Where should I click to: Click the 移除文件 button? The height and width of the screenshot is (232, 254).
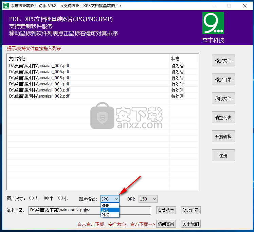(x=223, y=99)
